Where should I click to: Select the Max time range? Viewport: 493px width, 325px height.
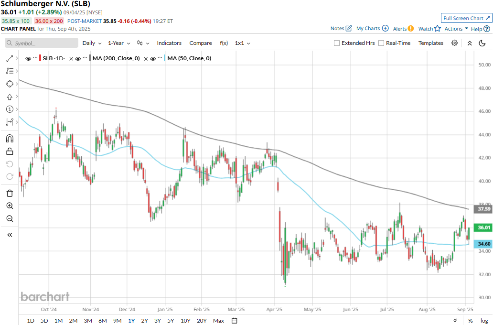click(x=218, y=321)
